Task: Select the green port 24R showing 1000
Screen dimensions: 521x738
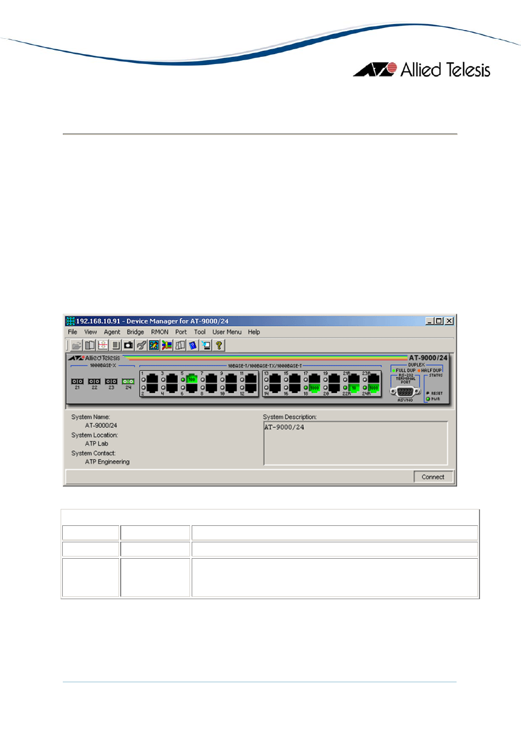Action: (374, 388)
